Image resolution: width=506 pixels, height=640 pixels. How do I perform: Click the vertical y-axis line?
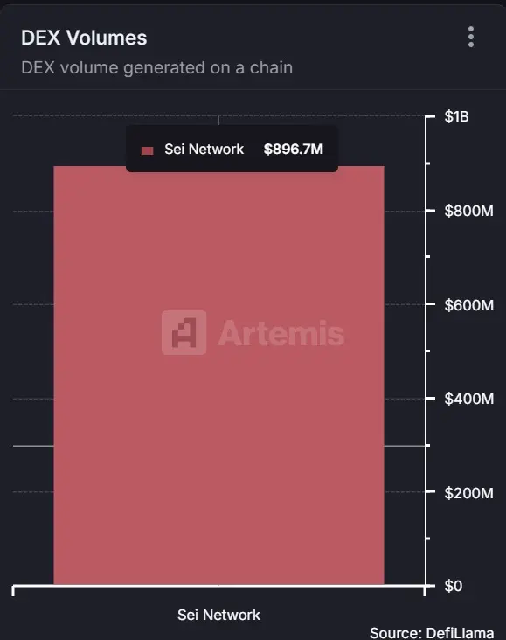[x=426, y=351]
